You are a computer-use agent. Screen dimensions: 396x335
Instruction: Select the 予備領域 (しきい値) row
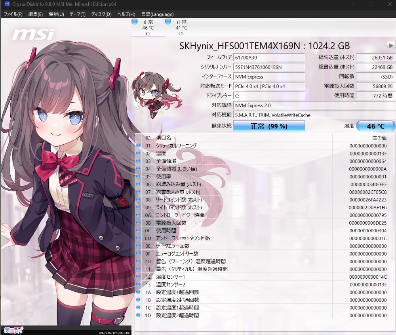click(x=262, y=168)
